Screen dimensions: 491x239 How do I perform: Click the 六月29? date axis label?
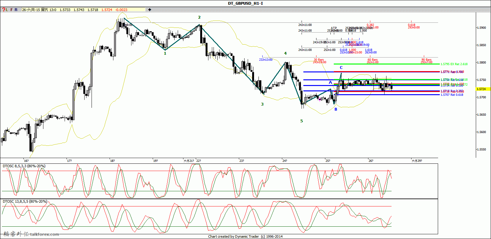pyautogui.click(x=417, y=161)
